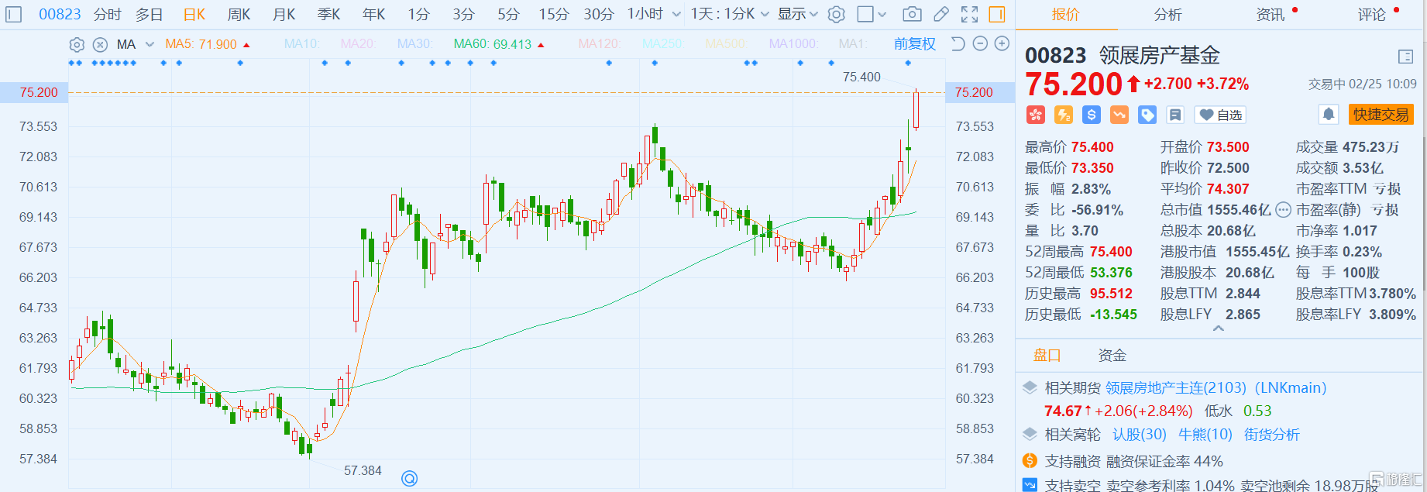Toggle the left panel icon beside 00823

click(x=15, y=14)
